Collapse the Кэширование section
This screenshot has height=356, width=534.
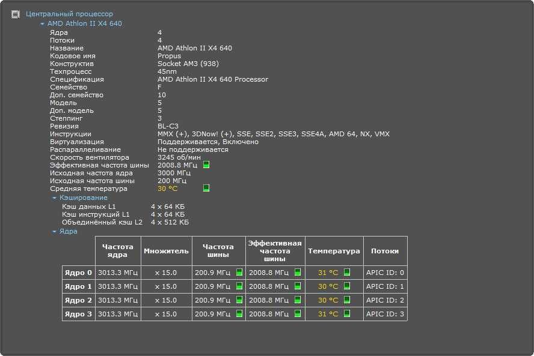click(54, 198)
